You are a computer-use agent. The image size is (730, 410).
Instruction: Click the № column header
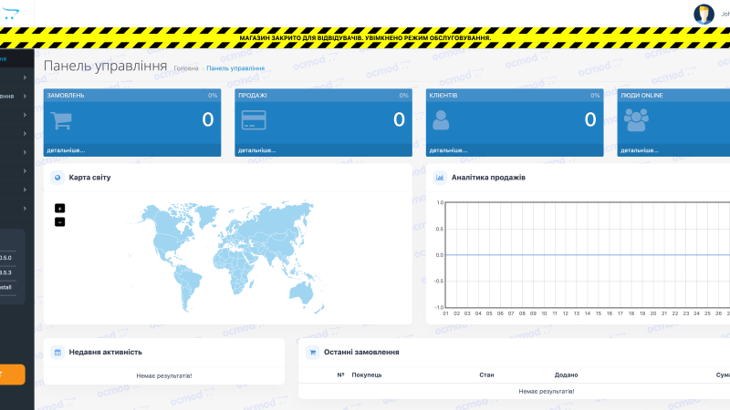pos(340,374)
